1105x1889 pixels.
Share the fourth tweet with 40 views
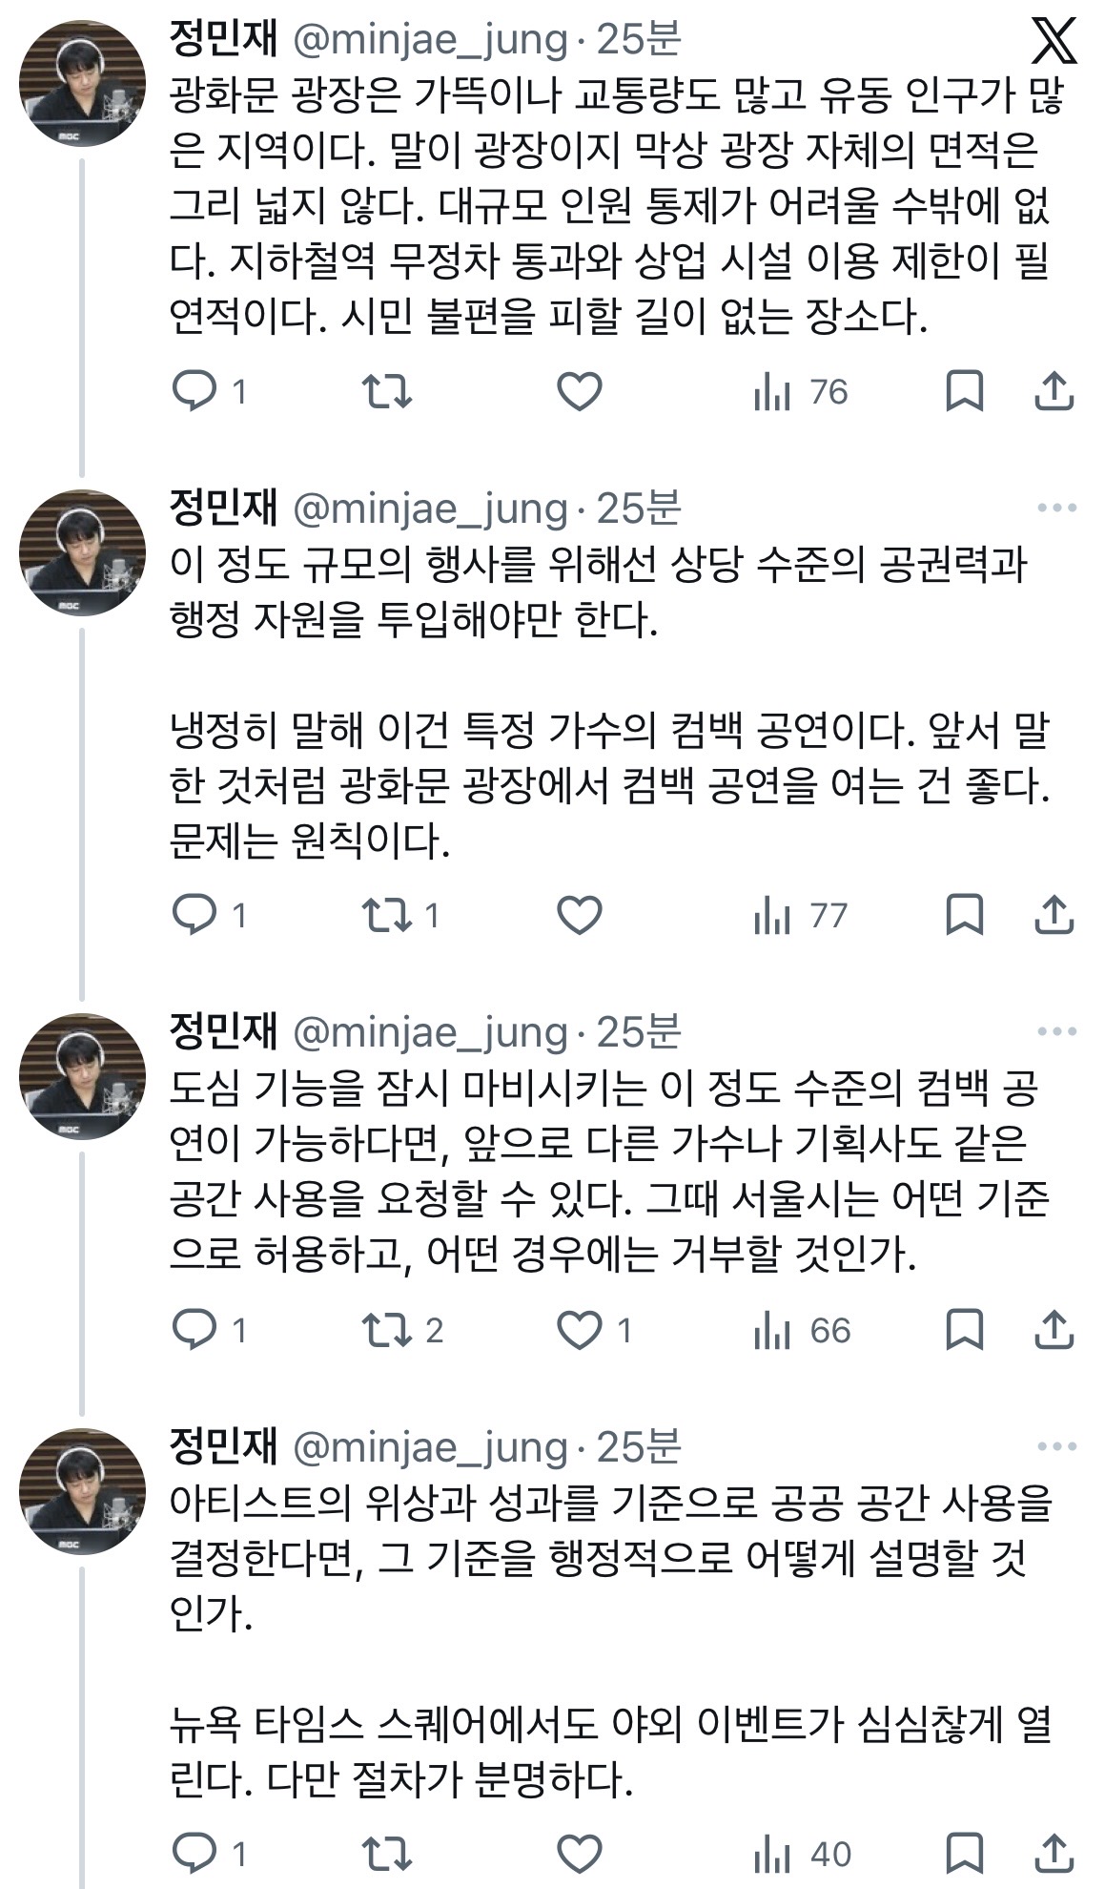point(1054,1854)
